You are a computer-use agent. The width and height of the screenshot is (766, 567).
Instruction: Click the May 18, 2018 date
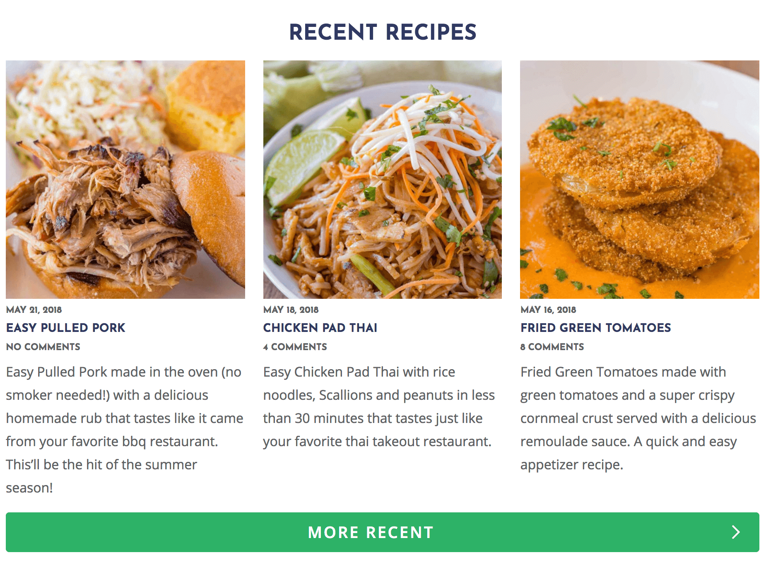291,310
